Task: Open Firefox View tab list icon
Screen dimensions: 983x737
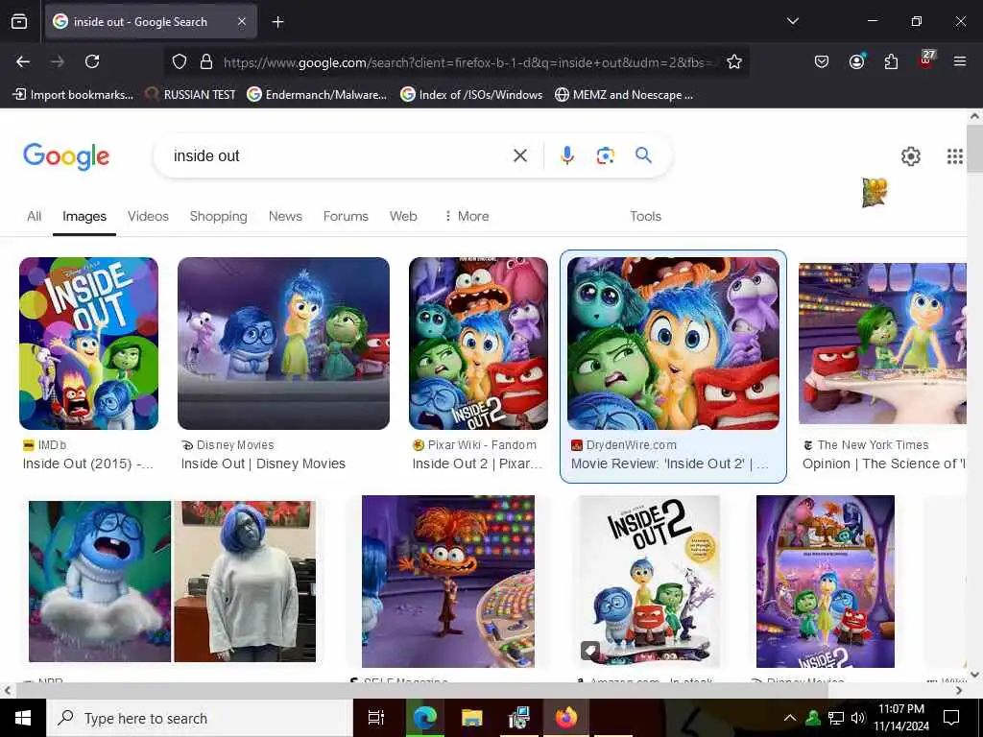Action: 19,22
